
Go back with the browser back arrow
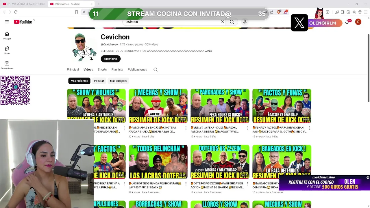[x=4, y=12]
